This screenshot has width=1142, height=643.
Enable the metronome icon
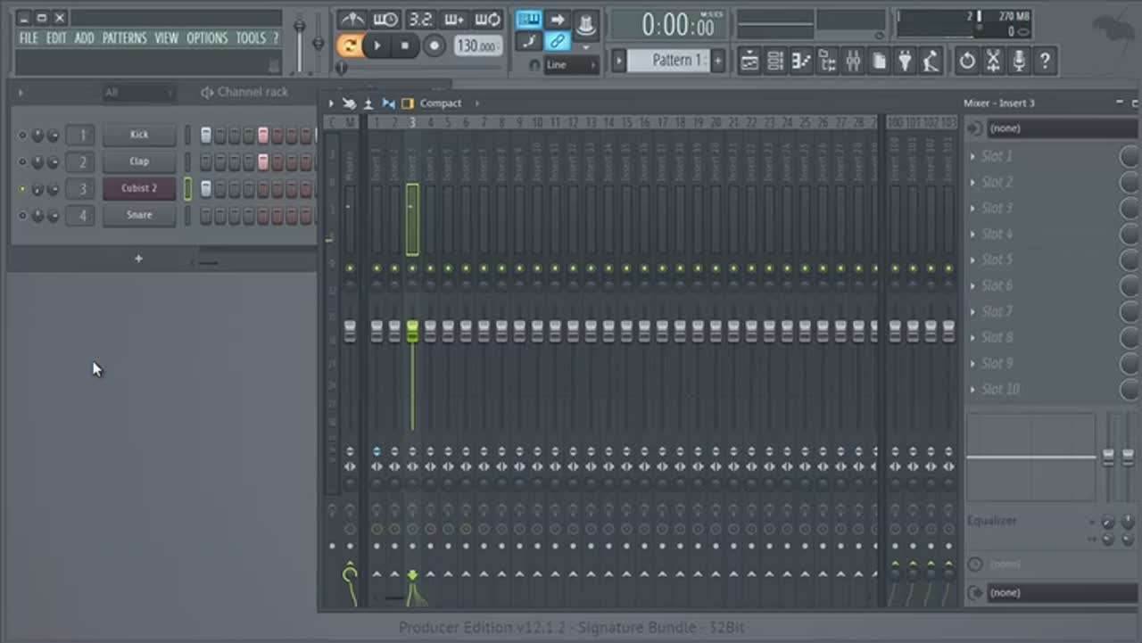[352, 20]
